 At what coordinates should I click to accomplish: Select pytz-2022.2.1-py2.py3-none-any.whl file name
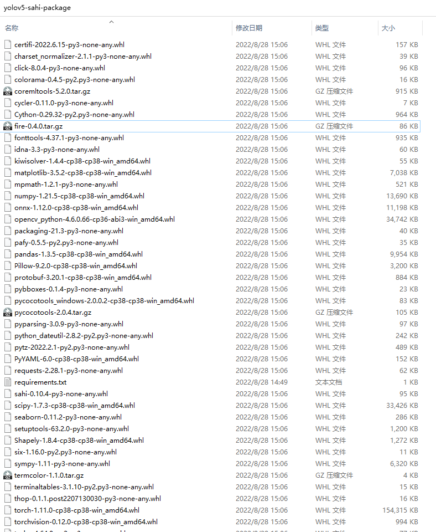tap(72, 347)
